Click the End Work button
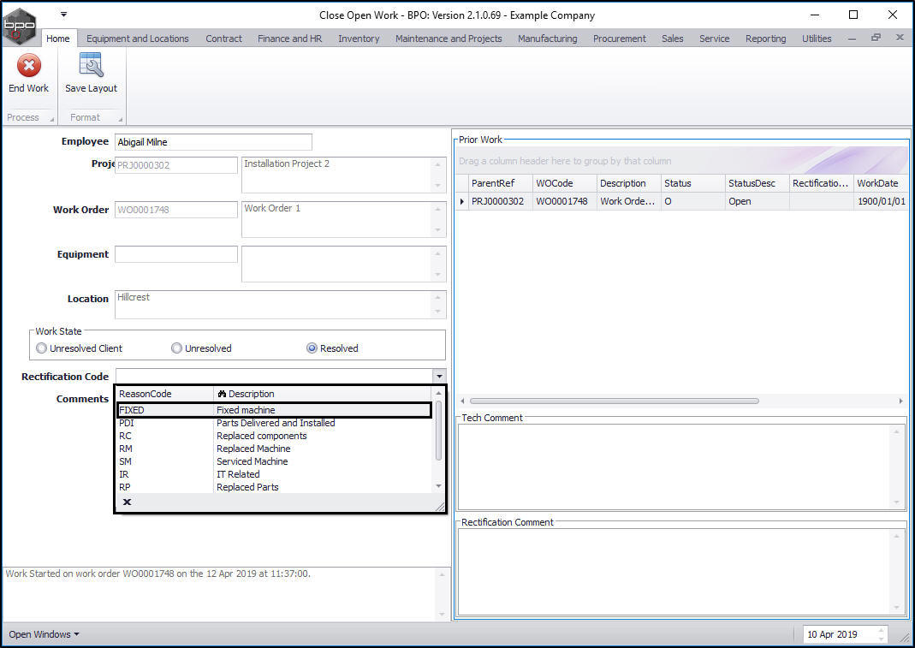915x648 pixels. click(28, 74)
